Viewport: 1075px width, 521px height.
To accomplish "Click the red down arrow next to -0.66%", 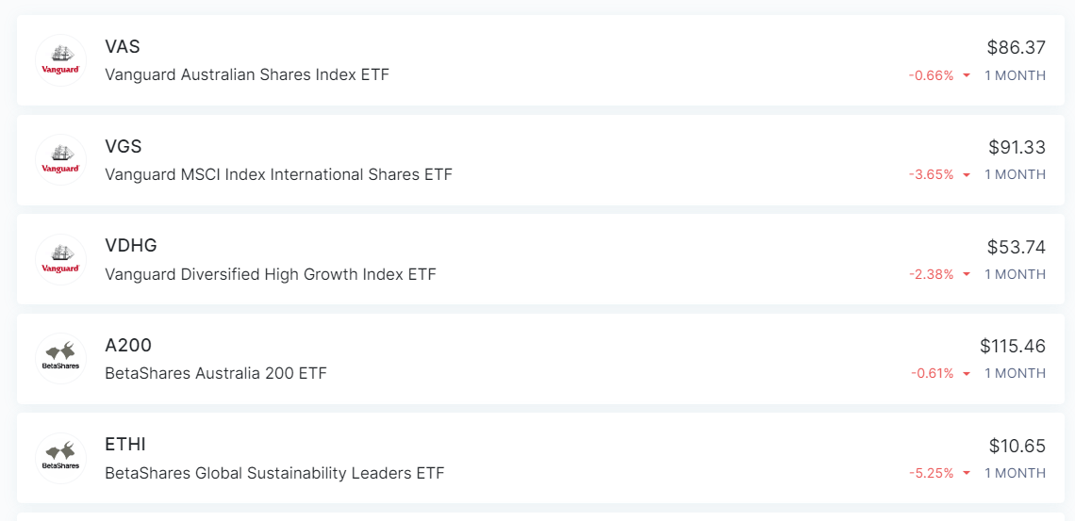I will point(967,76).
